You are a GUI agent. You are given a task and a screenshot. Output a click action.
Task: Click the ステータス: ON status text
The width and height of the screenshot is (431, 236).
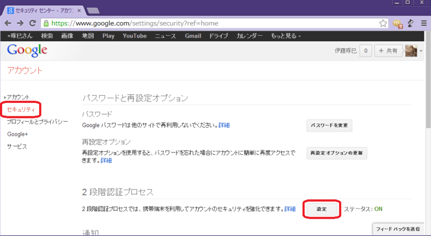[x=363, y=209]
